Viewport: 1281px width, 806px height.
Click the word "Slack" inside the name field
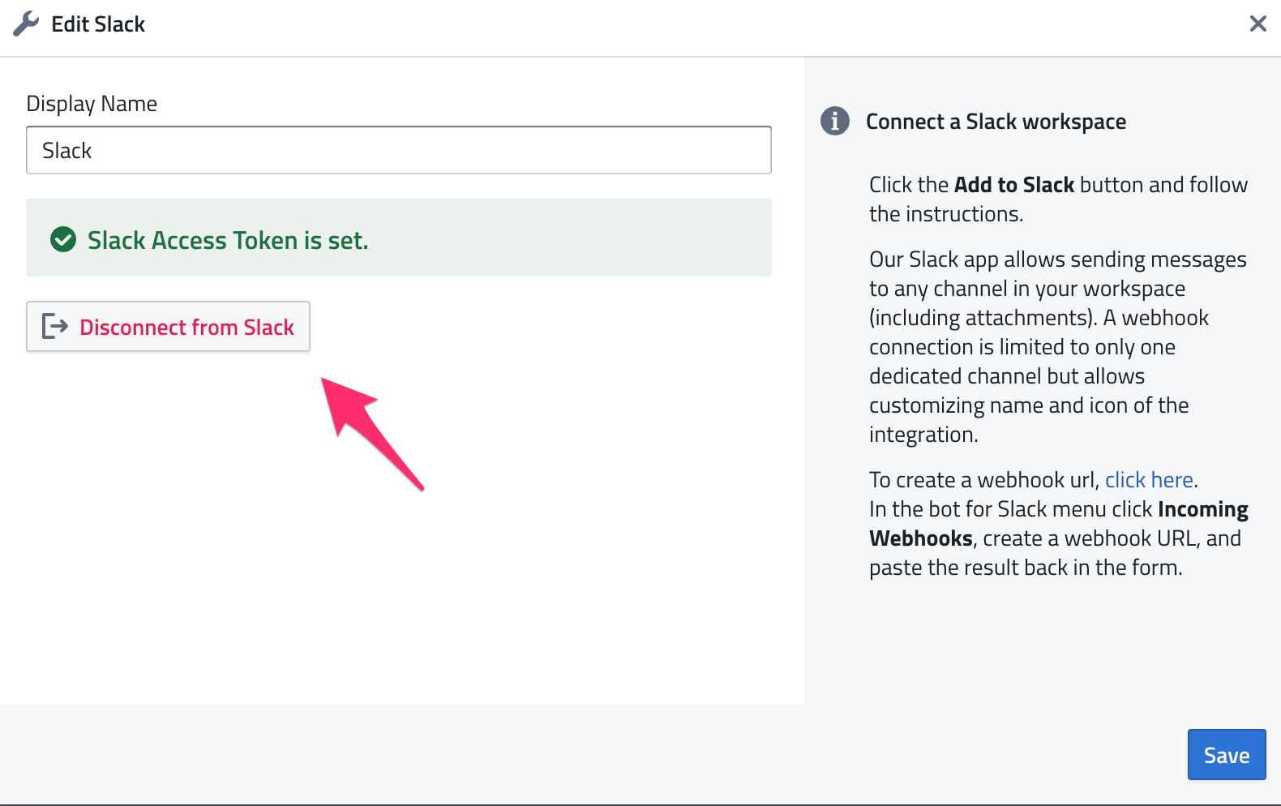click(67, 151)
